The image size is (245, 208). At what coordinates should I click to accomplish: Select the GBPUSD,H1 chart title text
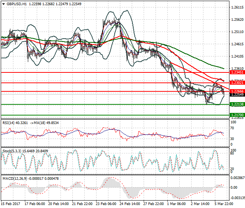click(17, 4)
